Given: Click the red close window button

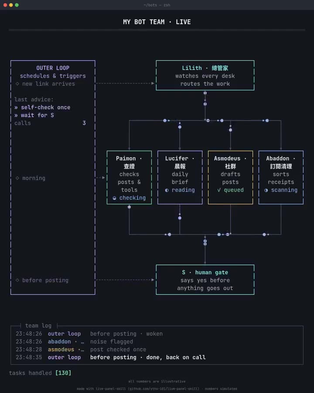Looking at the screenshot, I should pyautogui.click(x=5, y=5).
